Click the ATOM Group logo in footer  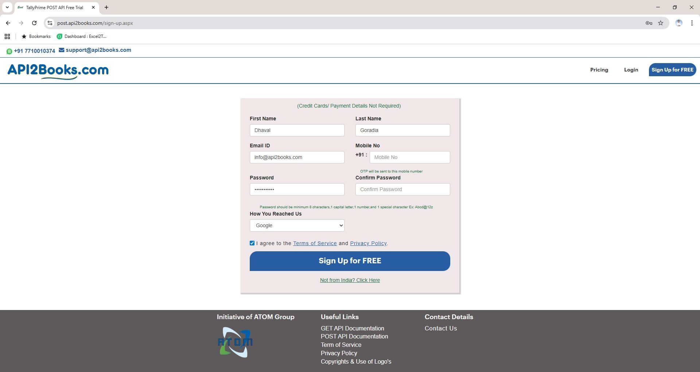(235, 342)
